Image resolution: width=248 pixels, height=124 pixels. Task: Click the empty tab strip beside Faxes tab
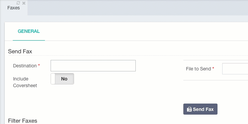point(138,8)
